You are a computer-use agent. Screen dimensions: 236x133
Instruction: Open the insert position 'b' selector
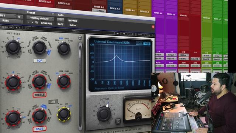coord(20,17)
